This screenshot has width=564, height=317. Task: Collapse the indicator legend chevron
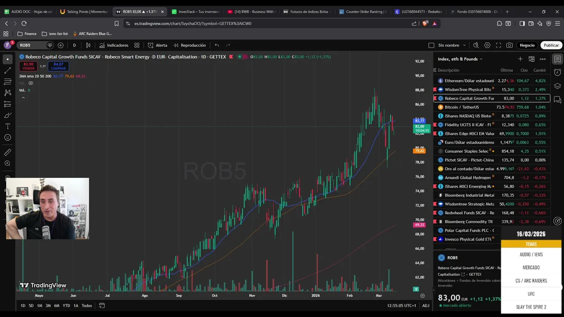click(23, 98)
